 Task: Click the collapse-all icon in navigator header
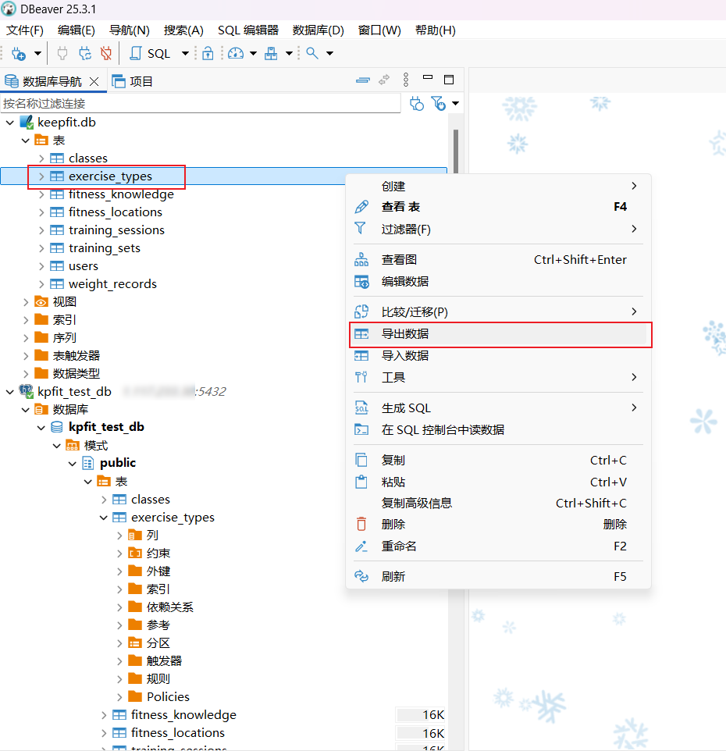pyautogui.click(x=363, y=80)
